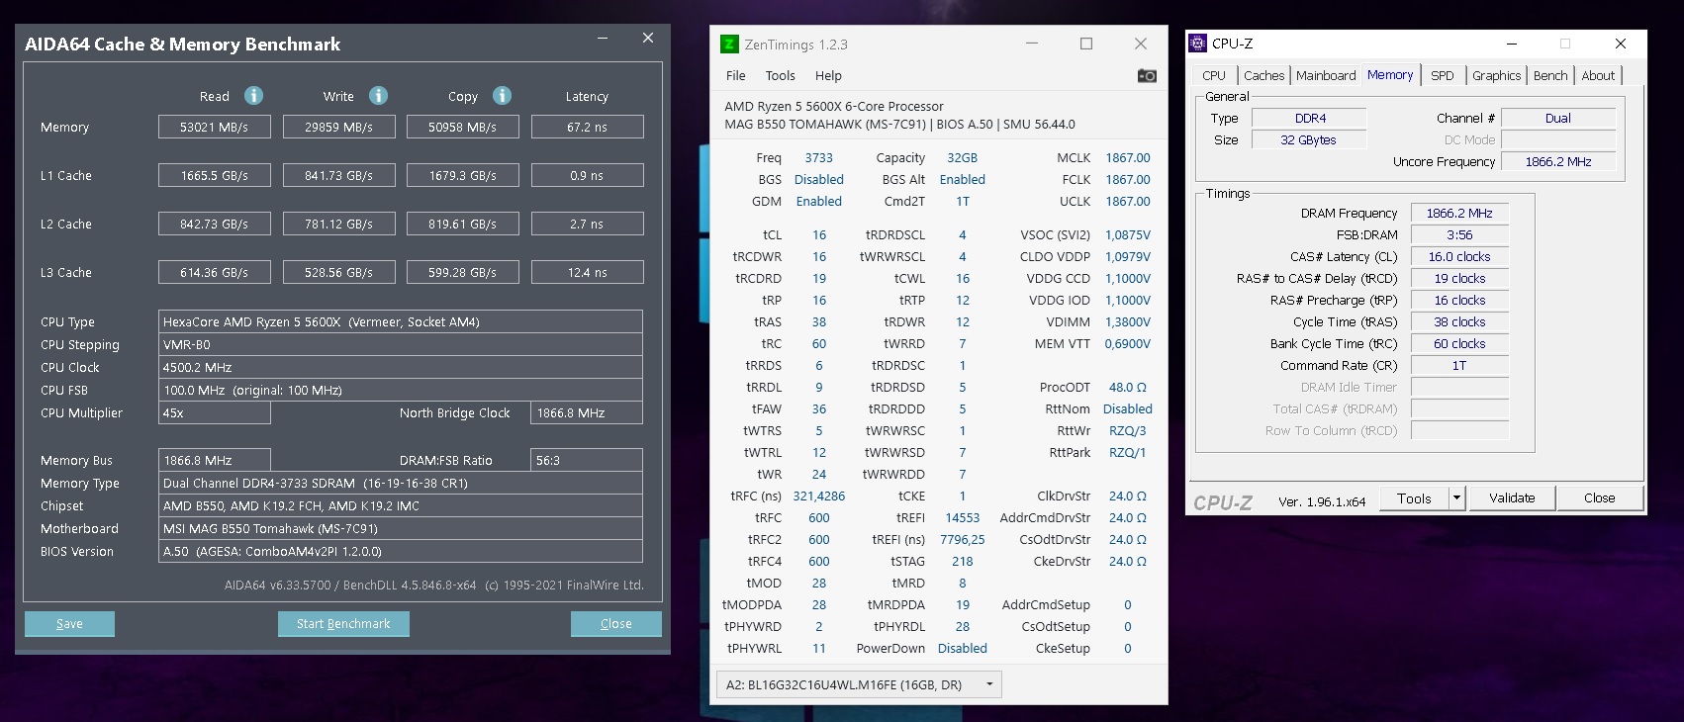Click the Close button in AIDA64 benchmark
This screenshot has width=1684, height=722.
[x=615, y=624]
